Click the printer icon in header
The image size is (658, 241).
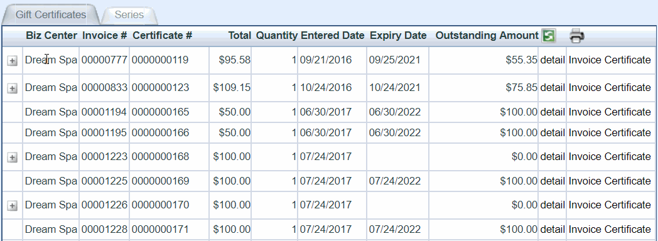577,36
